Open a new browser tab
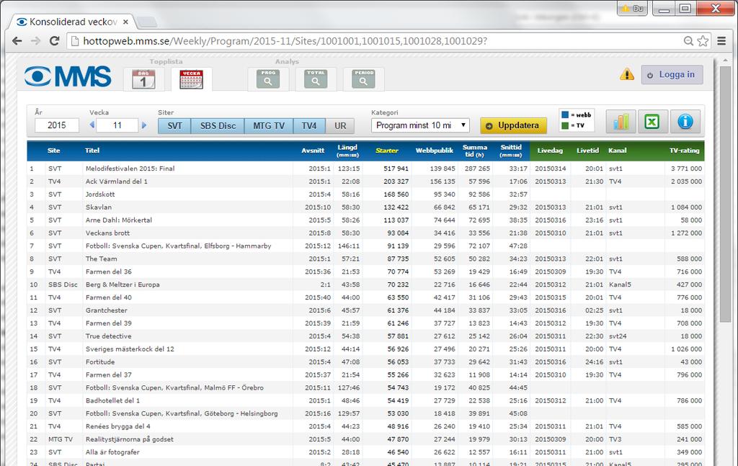 click(146, 22)
